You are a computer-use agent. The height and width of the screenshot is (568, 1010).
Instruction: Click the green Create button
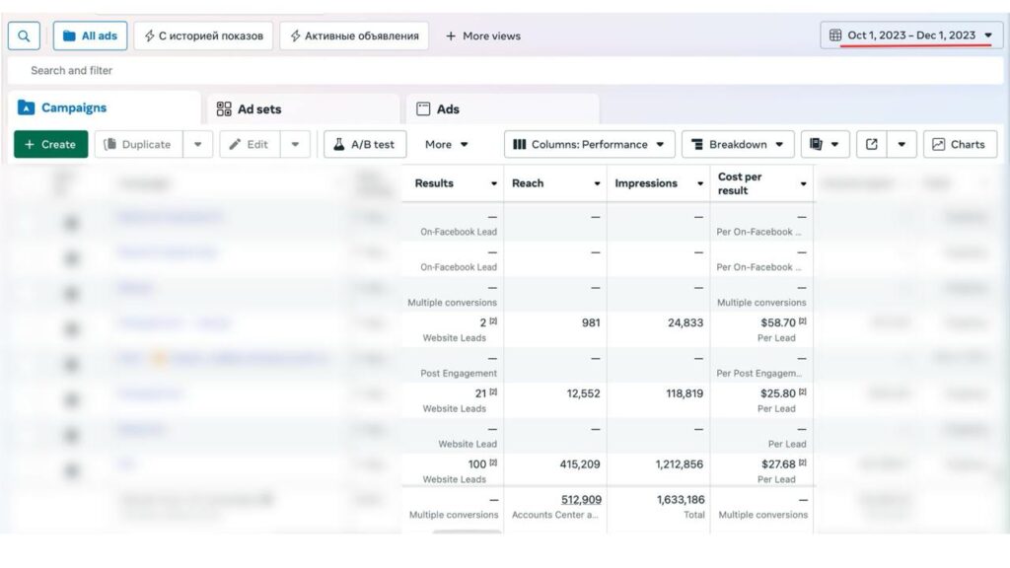tap(50, 144)
